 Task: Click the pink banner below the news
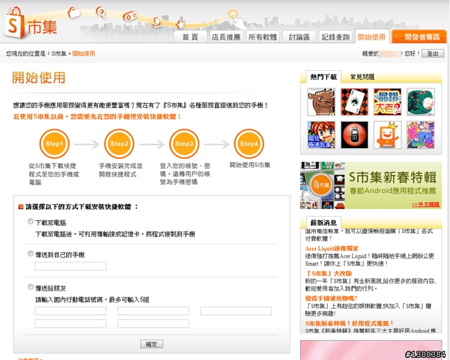371,350
